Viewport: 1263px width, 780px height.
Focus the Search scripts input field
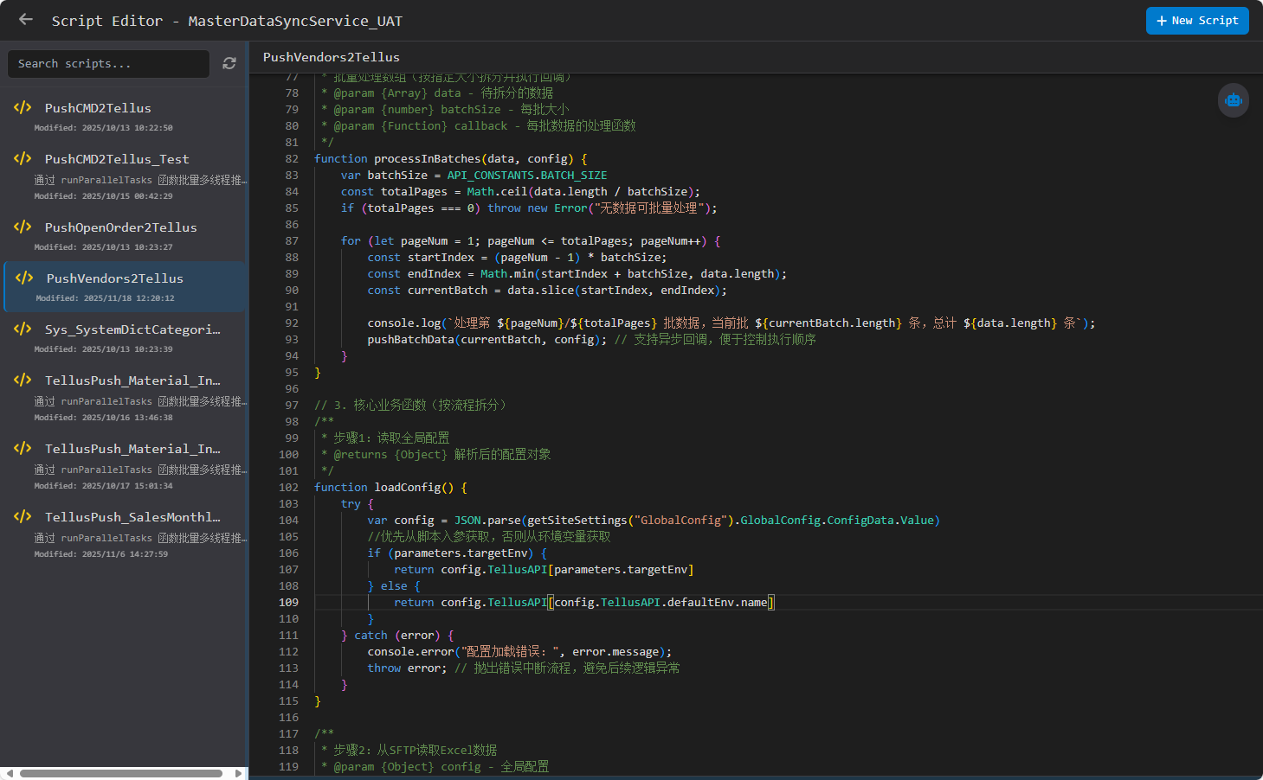coord(108,64)
